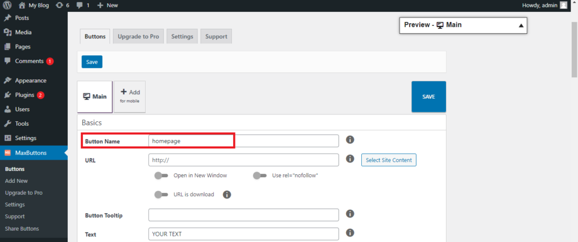
Task: Collapse the Preview - Main panel arrow
Action: coord(521,25)
